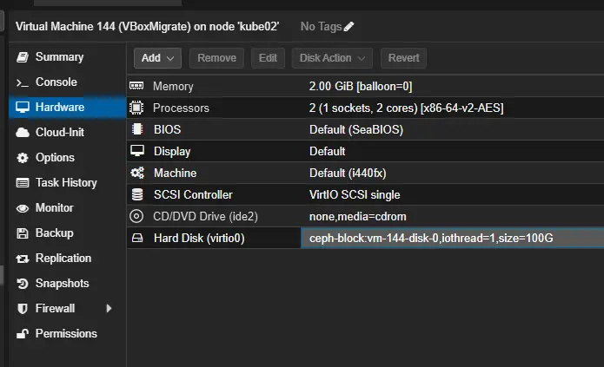Select the Processors row in hardware list
The height and width of the screenshot is (367, 604).
(x=181, y=108)
